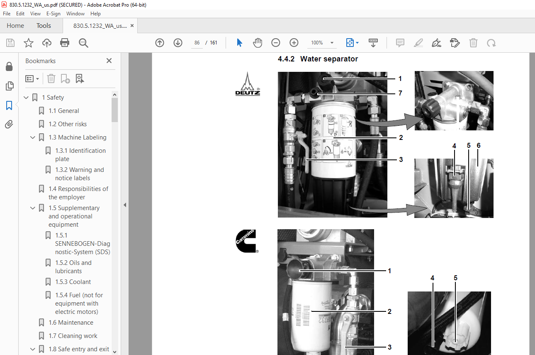Open zoom level 100% dropdown
Screen dimensions: 535x355
point(323,43)
